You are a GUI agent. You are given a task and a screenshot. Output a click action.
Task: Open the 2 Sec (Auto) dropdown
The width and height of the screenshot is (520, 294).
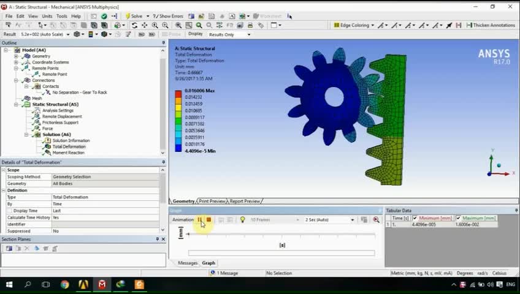[353, 220]
